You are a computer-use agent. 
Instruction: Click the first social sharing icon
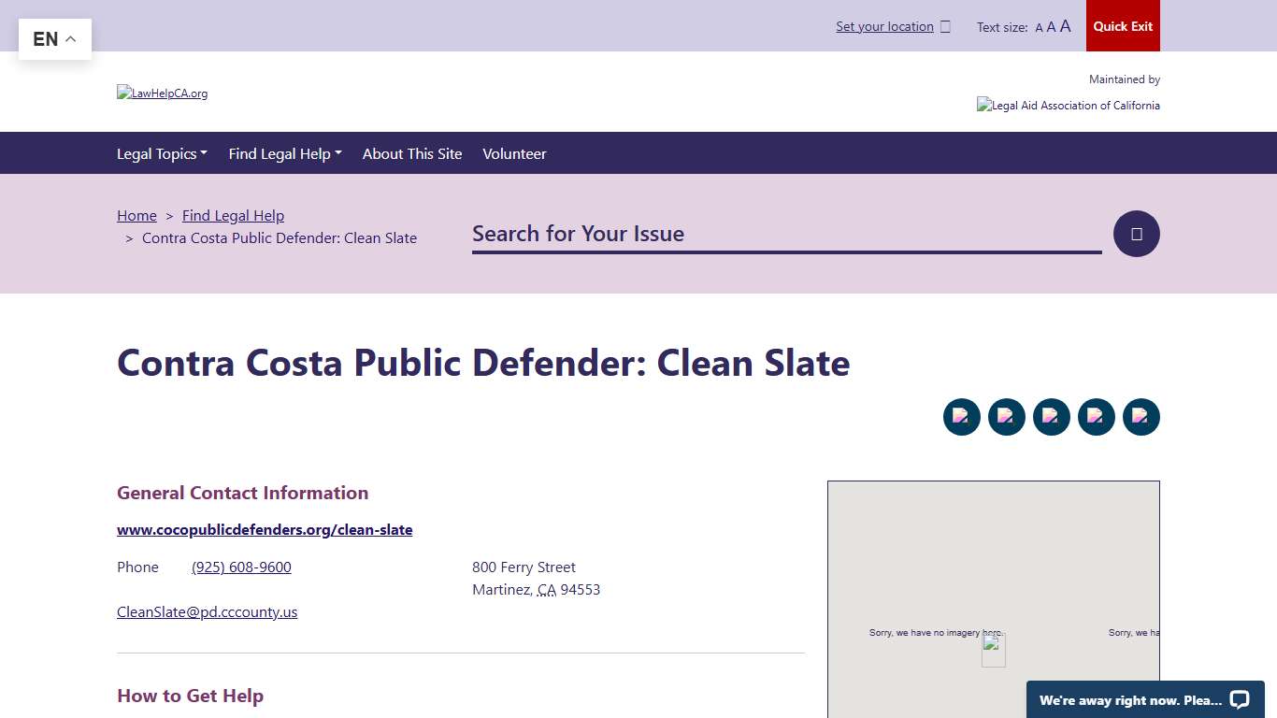click(962, 417)
